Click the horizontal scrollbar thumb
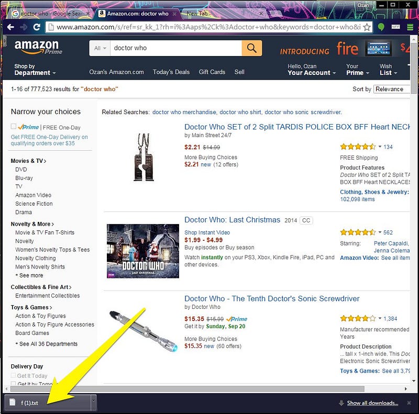 pyautogui.click(x=186, y=389)
